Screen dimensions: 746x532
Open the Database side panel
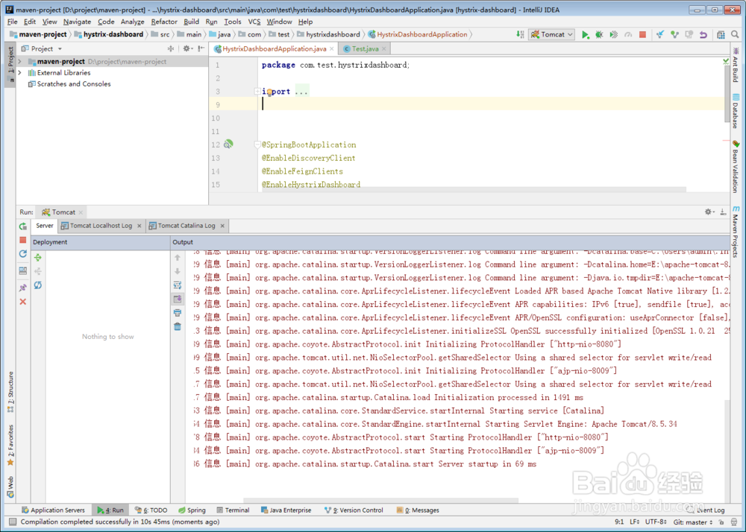coord(736,111)
